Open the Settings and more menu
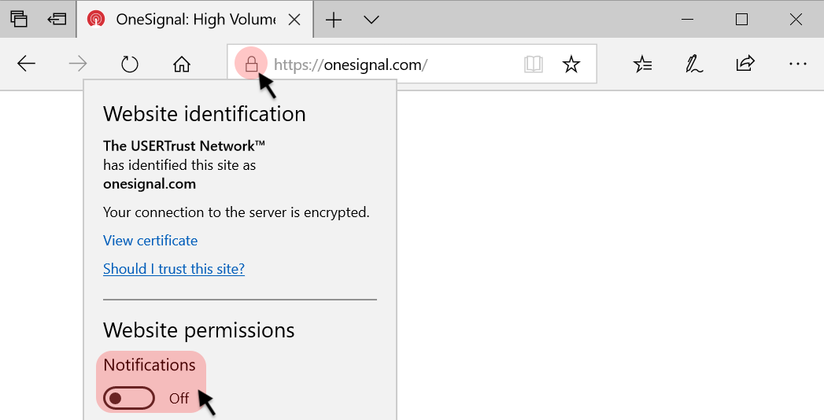 tap(797, 64)
